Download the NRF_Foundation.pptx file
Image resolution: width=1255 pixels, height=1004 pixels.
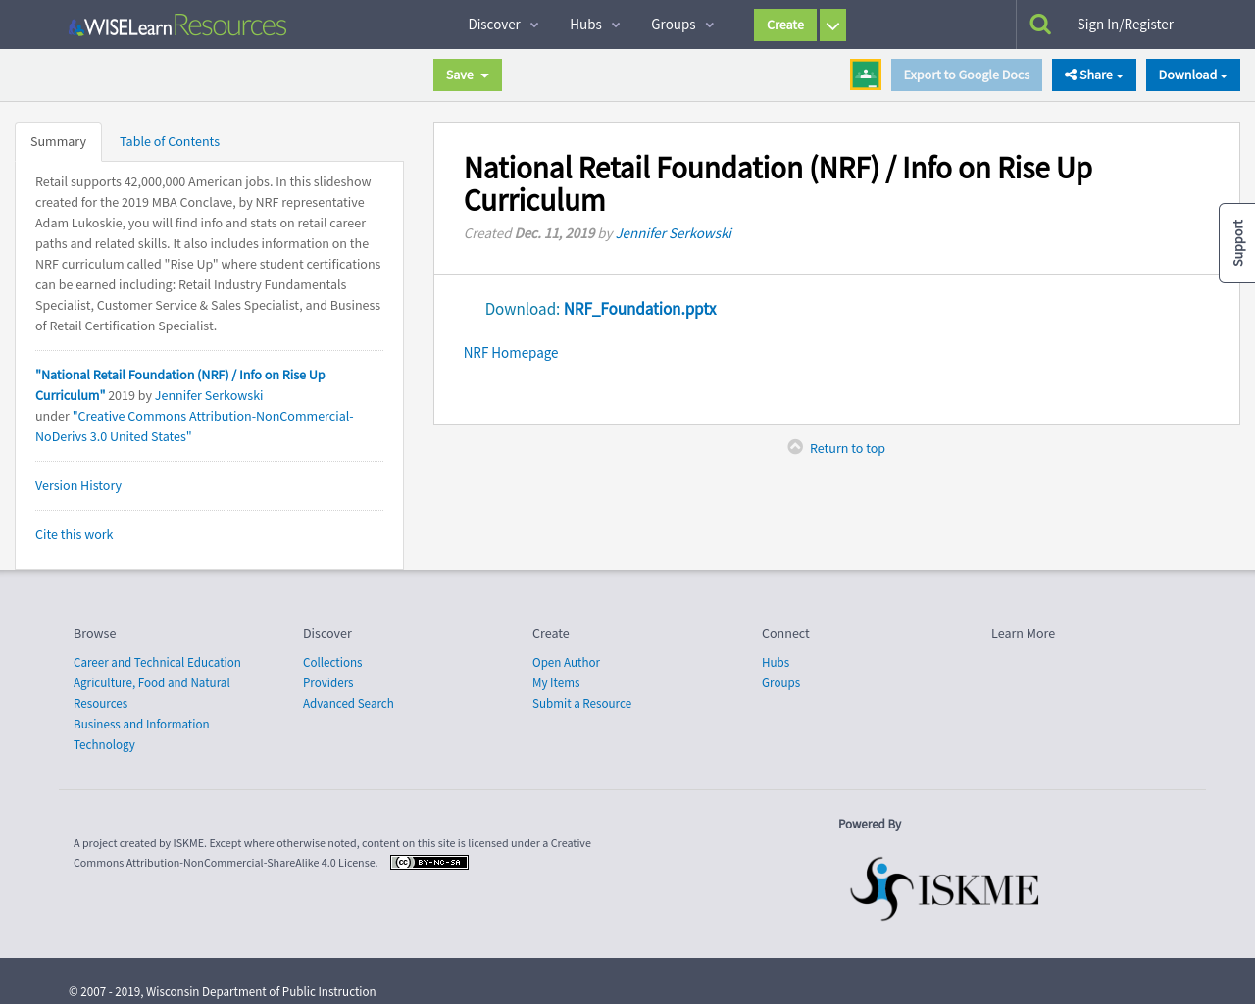639,308
